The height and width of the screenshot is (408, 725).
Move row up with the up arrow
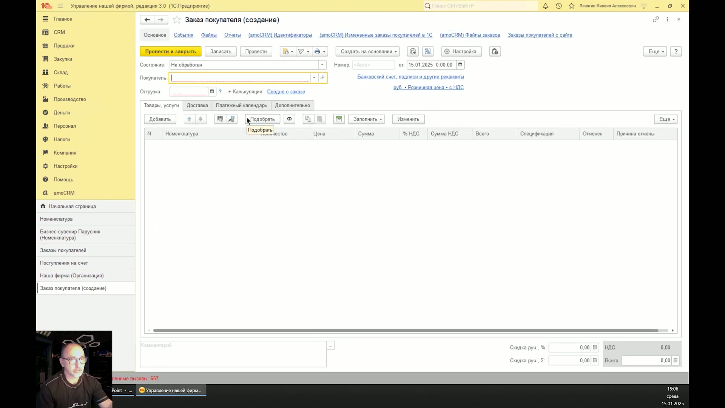click(x=189, y=119)
